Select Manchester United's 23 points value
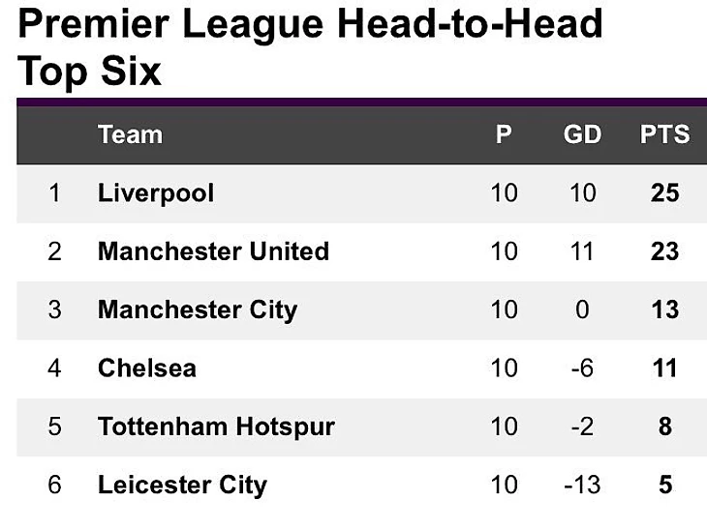The height and width of the screenshot is (530, 707). click(x=665, y=251)
